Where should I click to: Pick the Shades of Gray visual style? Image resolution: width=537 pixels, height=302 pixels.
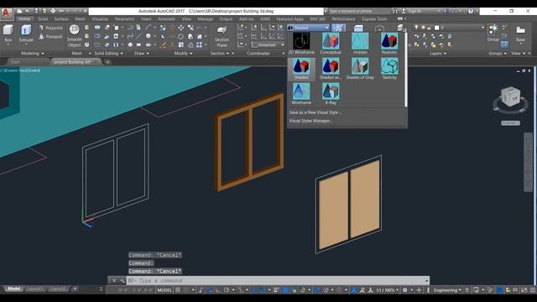(x=360, y=69)
